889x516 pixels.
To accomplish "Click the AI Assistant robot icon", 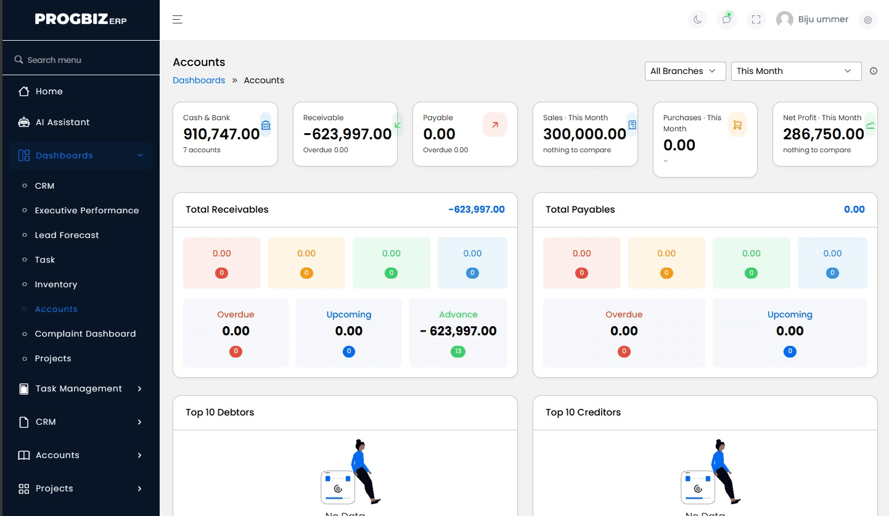I will click(24, 122).
